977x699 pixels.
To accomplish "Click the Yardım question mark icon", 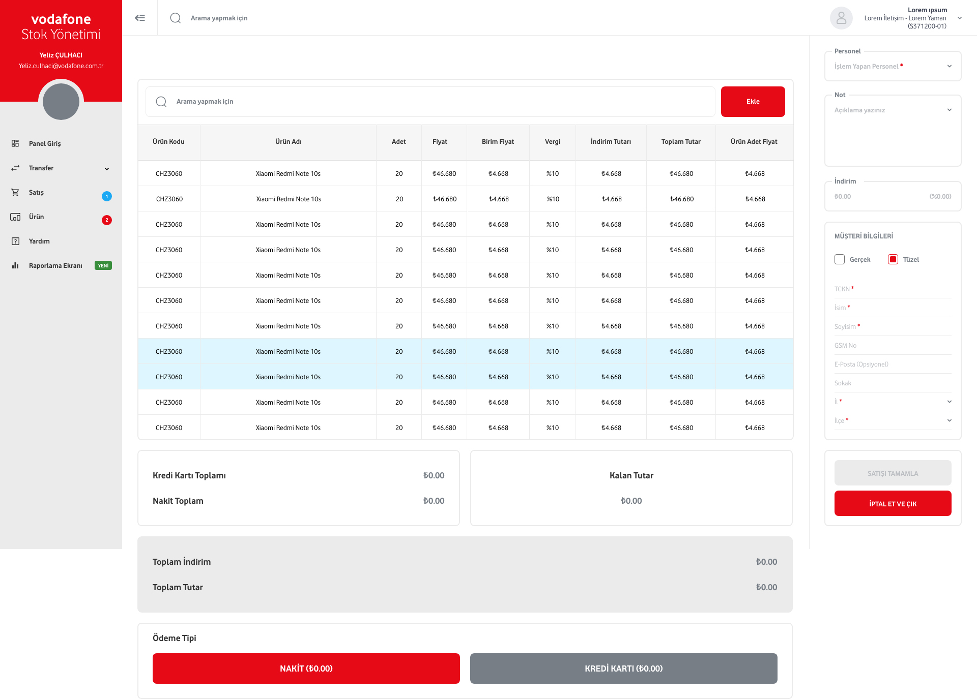I will [15, 241].
